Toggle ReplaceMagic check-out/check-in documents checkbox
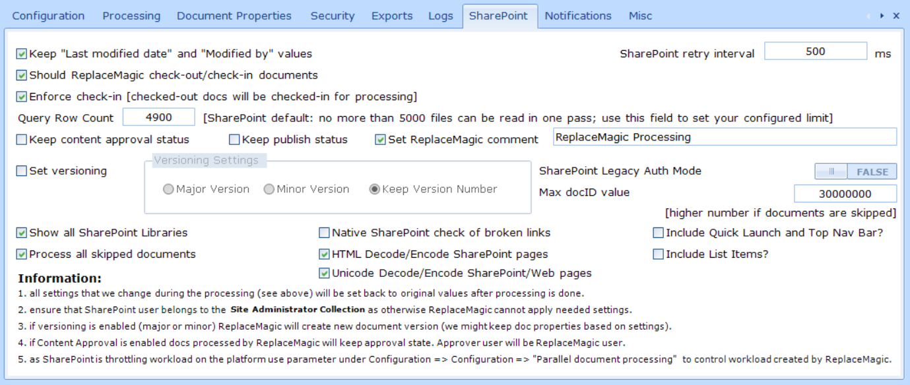The image size is (910, 385). pos(22,75)
